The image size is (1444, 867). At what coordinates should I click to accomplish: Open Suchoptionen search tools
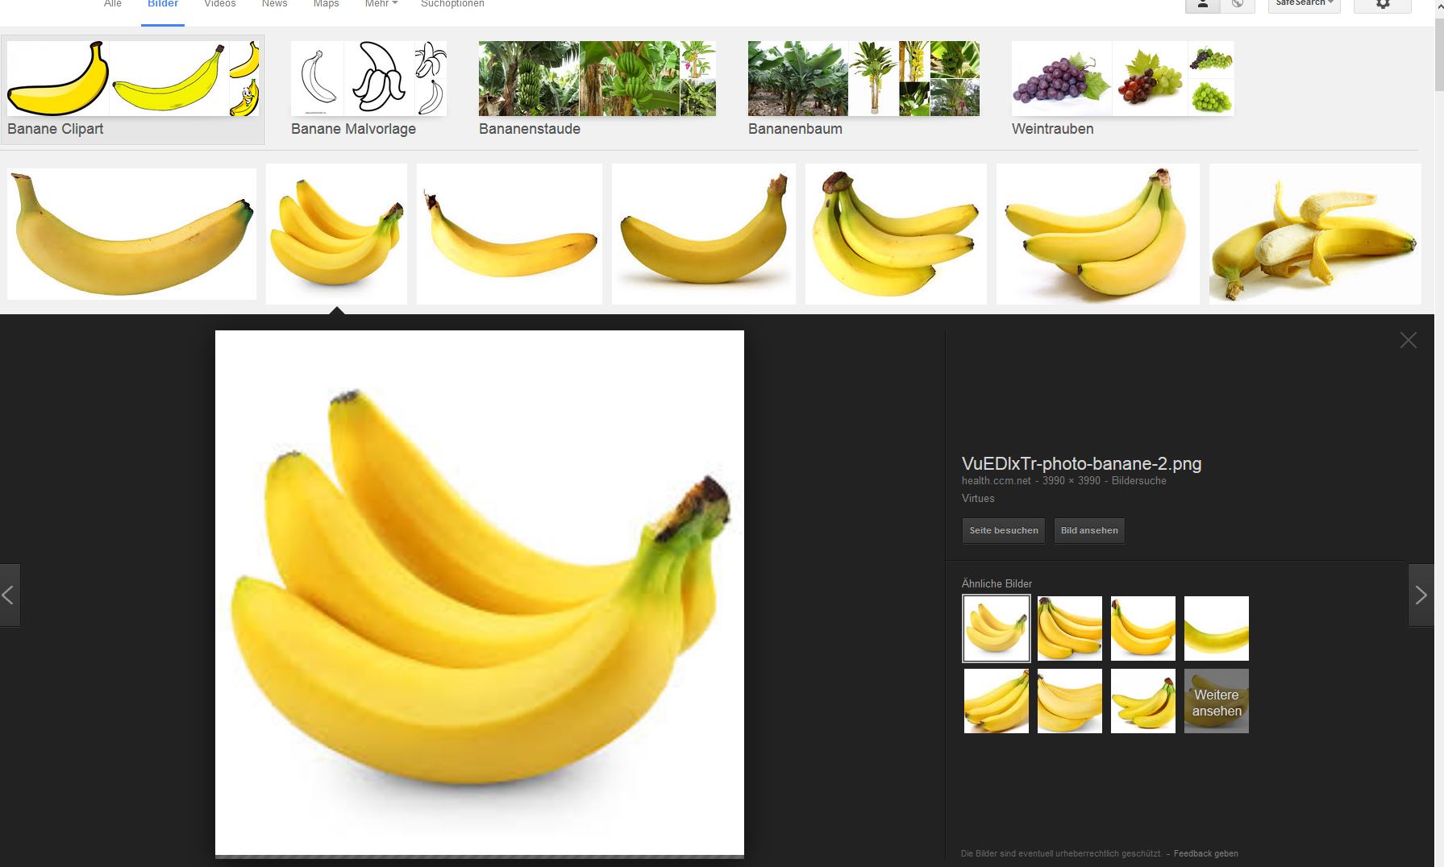452,4
